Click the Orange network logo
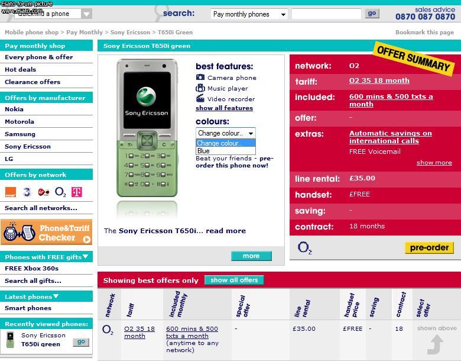Image resolution: width=461 pixels, height=361 pixels. (11, 192)
